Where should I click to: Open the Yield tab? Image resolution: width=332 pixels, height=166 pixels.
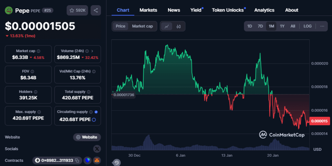pyautogui.click(x=196, y=10)
